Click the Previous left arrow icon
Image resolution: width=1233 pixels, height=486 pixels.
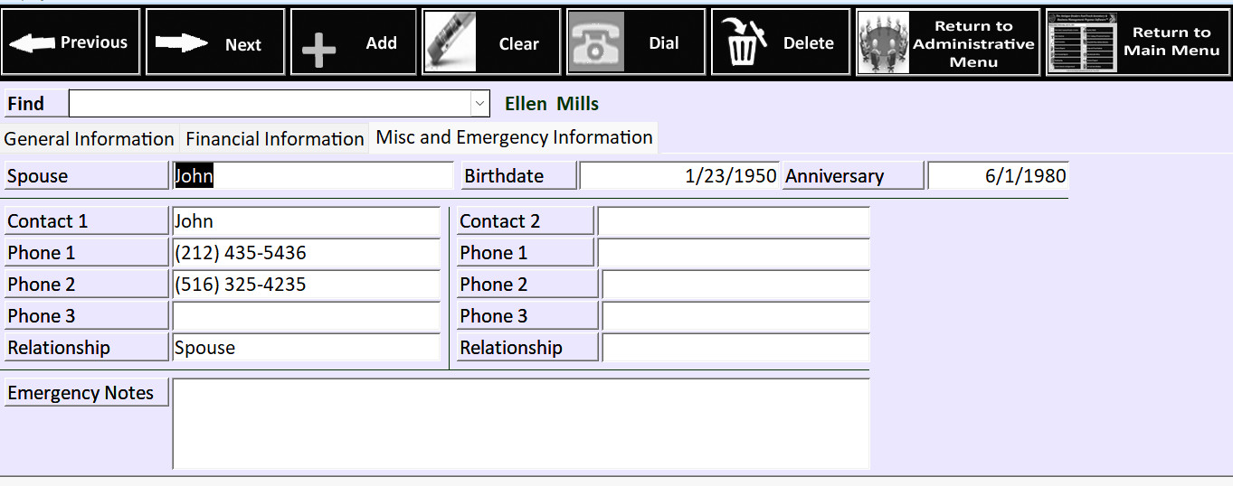32,42
